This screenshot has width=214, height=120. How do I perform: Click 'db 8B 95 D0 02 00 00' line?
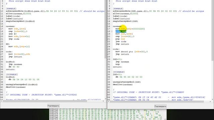(x=129, y=77)
